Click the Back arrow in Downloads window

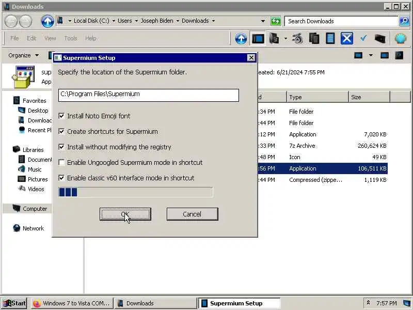pyautogui.click(x=11, y=21)
